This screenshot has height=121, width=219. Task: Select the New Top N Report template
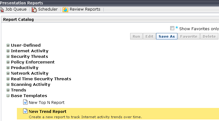(47, 103)
